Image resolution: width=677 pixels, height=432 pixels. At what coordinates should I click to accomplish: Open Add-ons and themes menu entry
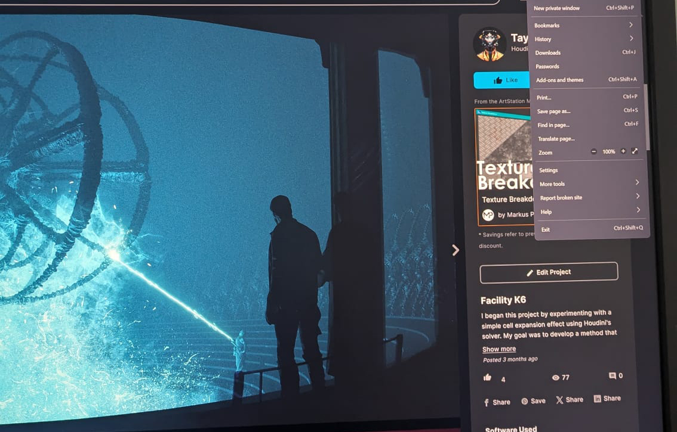[586, 80]
